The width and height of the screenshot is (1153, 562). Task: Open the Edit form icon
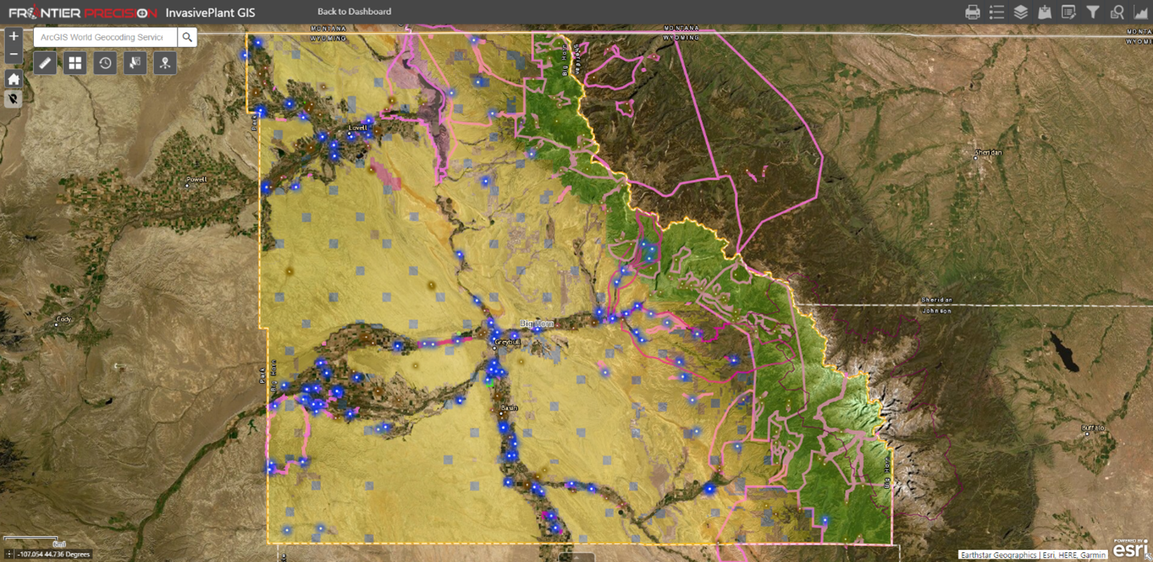1069,12
